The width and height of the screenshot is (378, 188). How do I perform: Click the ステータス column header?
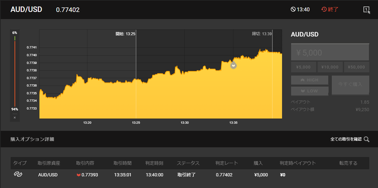click(188, 163)
